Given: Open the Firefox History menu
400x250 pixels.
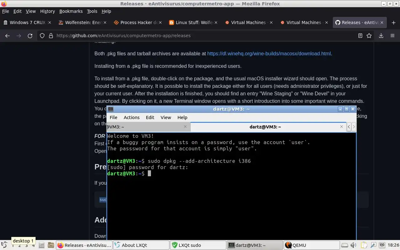Looking at the screenshot, I should pos(47,11).
